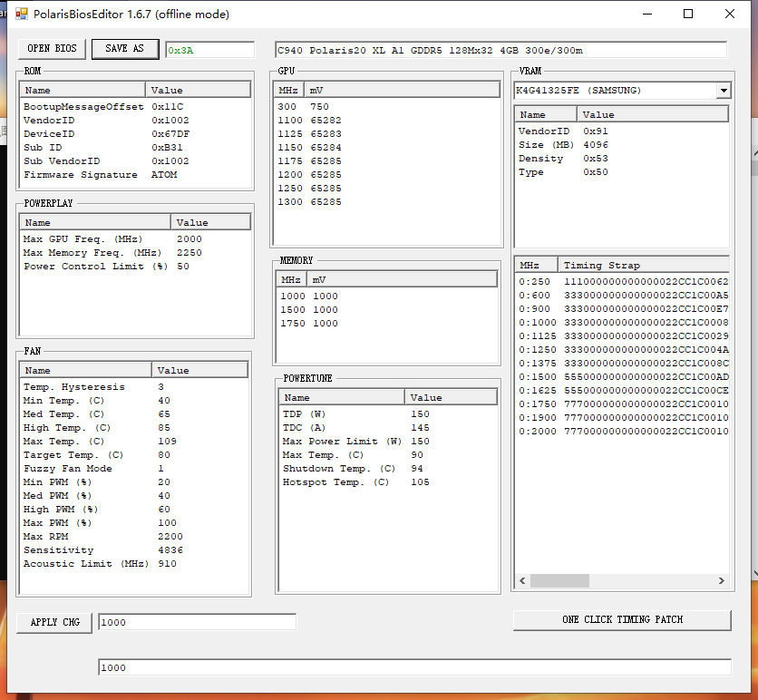
Task: Select Hotspot Temp. (C) row
Action: tap(388, 482)
